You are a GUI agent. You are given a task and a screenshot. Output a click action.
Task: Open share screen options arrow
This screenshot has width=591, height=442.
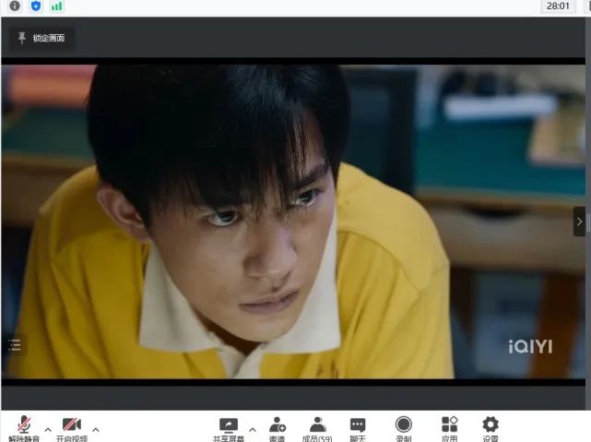pyautogui.click(x=253, y=429)
